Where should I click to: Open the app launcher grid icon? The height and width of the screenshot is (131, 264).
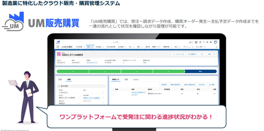(x=58, y=47)
